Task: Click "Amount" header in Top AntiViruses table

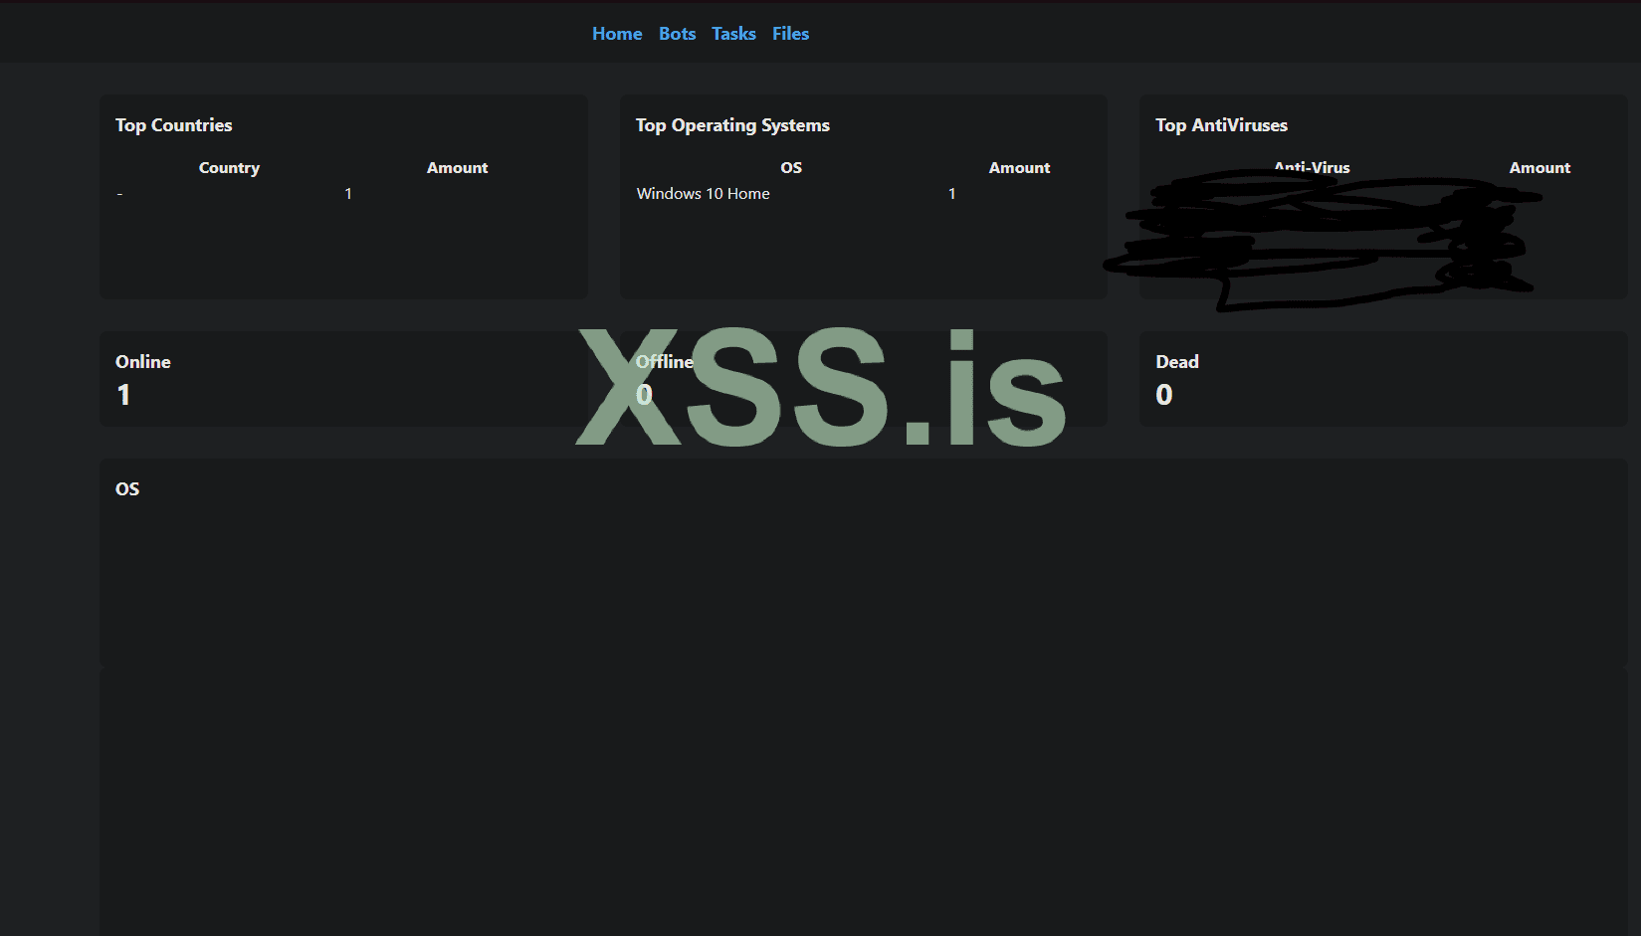Action: pyautogui.click(x=1539, y=168)
